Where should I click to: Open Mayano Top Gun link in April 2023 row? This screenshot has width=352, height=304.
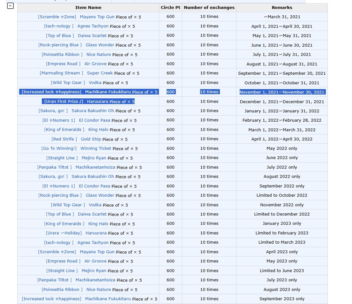pos(97,252)
